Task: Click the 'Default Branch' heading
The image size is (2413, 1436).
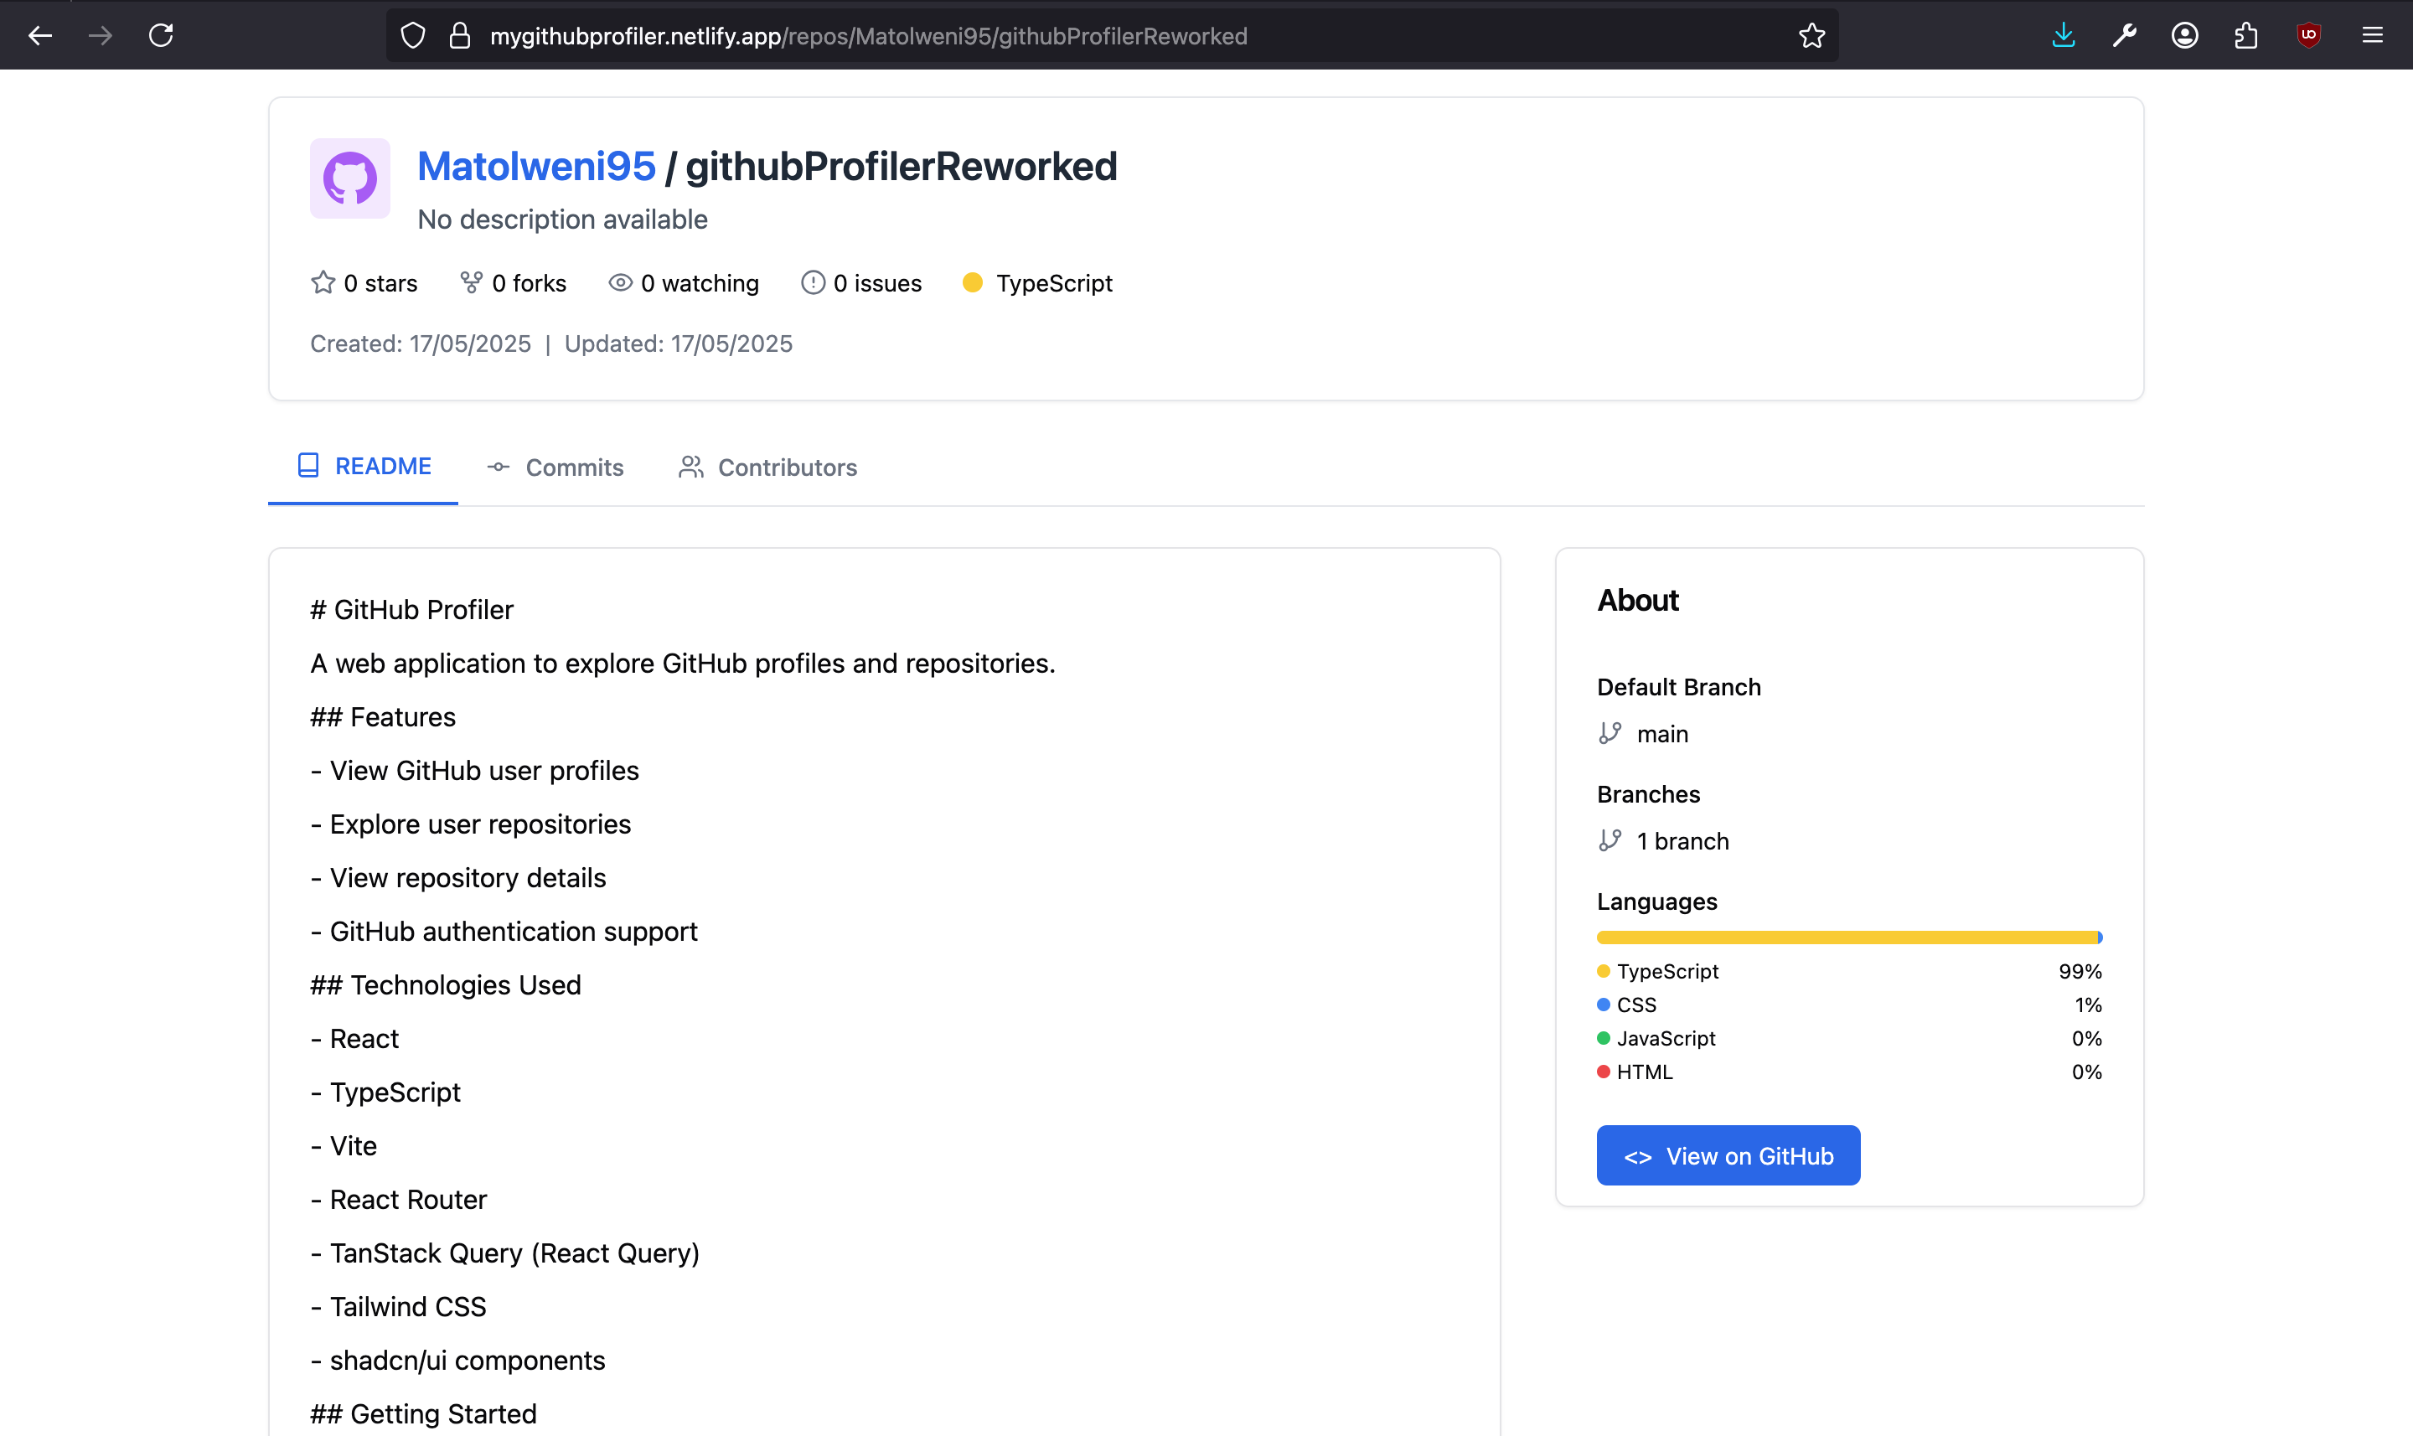Action: [1679, 687]
